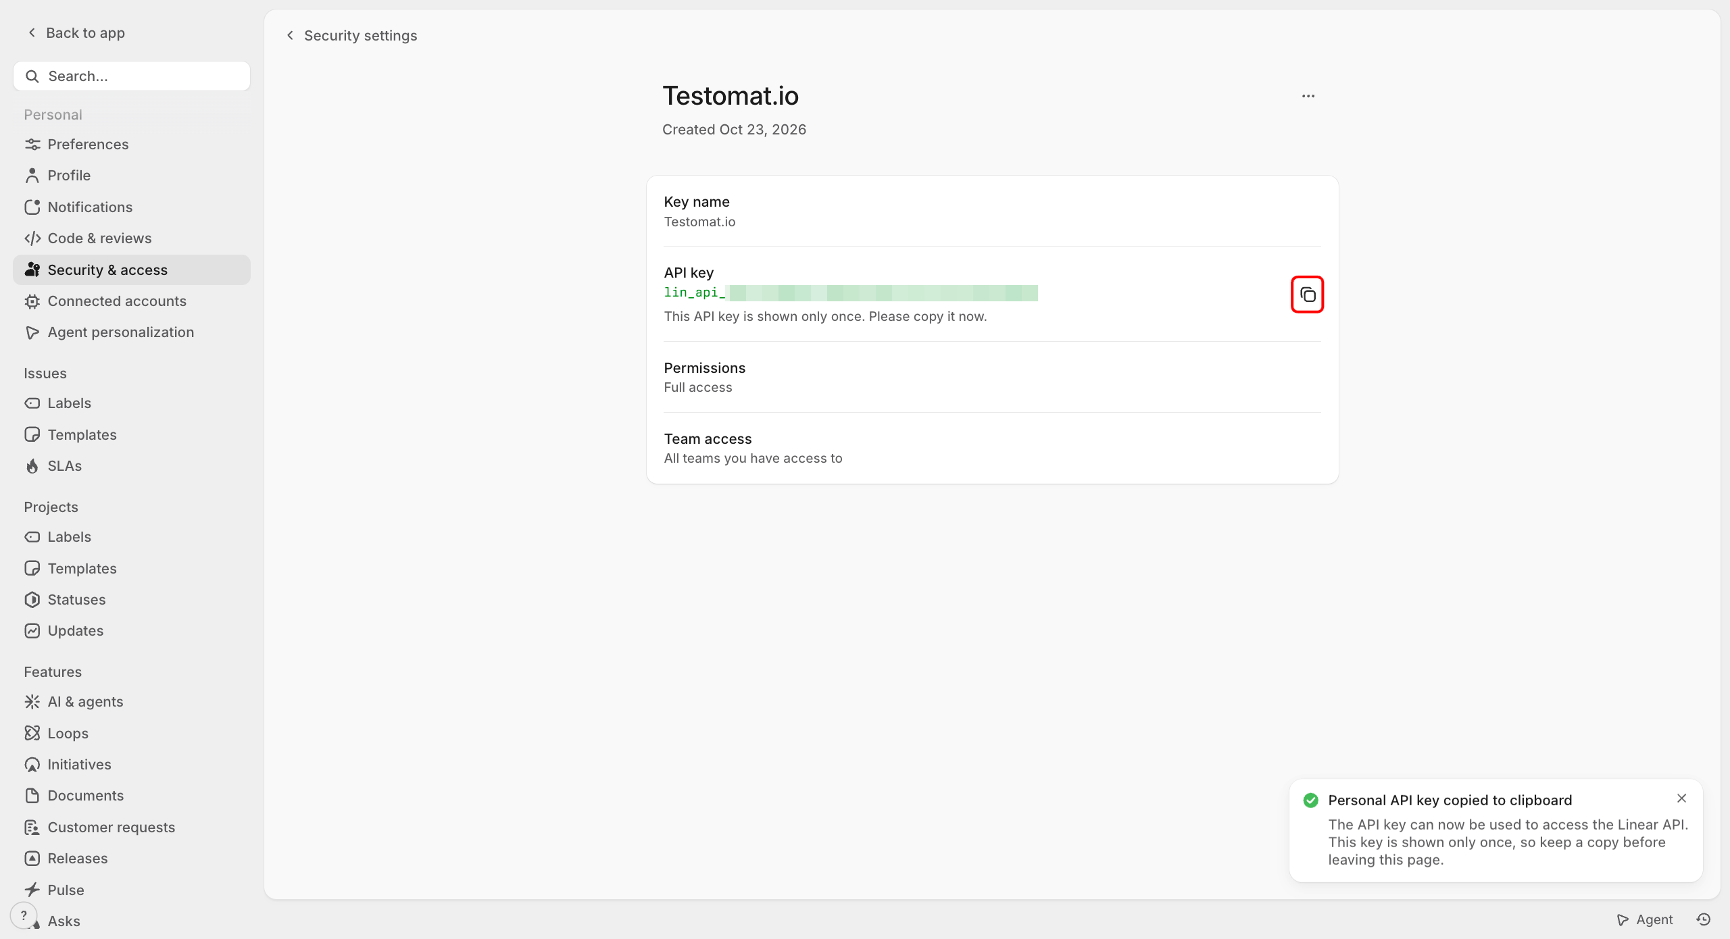This screenshot has height=939, width=1730.
Task: Open Documents feature settings
Action: pyautogui.click(x=132, y=796)
